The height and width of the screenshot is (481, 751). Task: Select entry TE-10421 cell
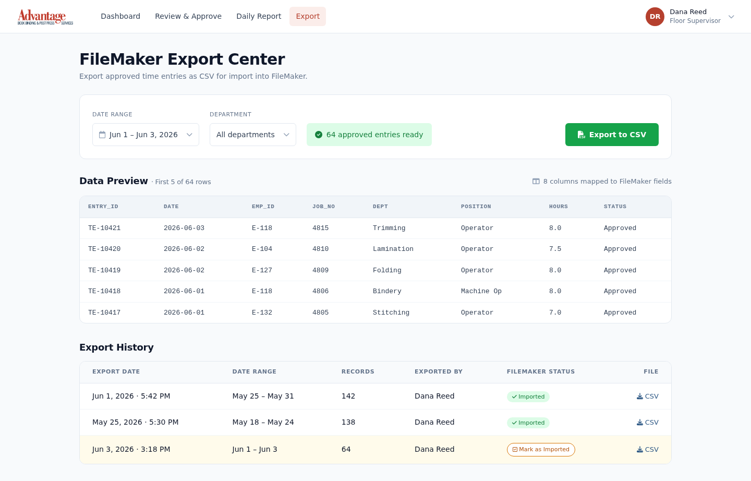pyautogui.click(x=104, y=228)
